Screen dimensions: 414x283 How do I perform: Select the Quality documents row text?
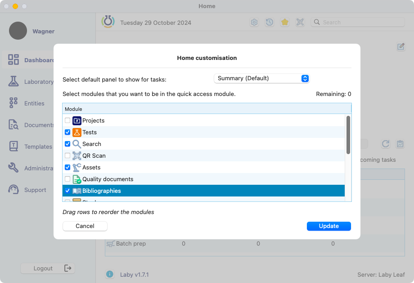[108, 179]
